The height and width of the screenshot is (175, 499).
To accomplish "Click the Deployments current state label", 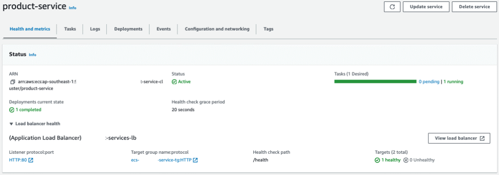I will click(37, 102).
